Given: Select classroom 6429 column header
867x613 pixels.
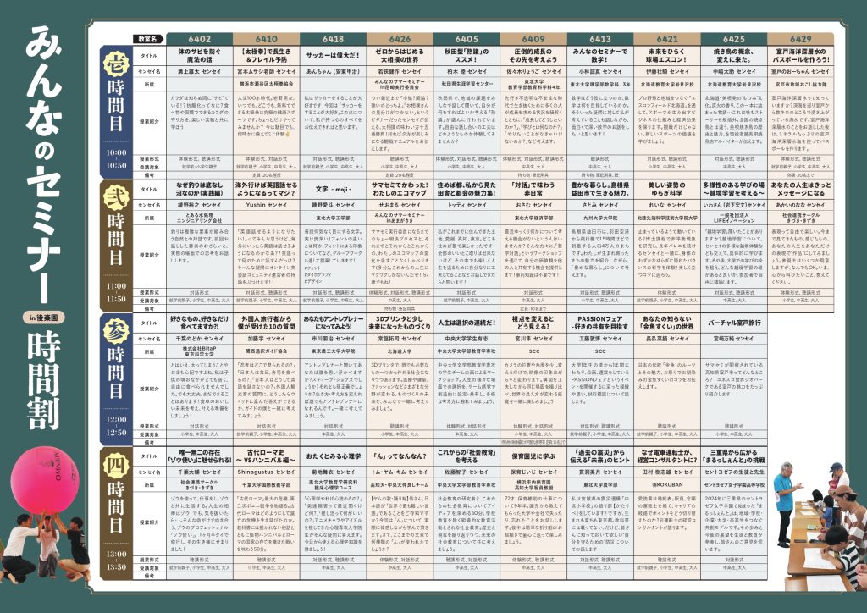Looking at the screenshot, I should coord(800,39).
